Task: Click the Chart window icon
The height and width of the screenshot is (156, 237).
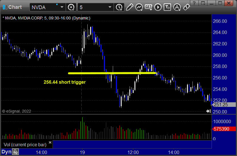Action: [x=5, y=7]
